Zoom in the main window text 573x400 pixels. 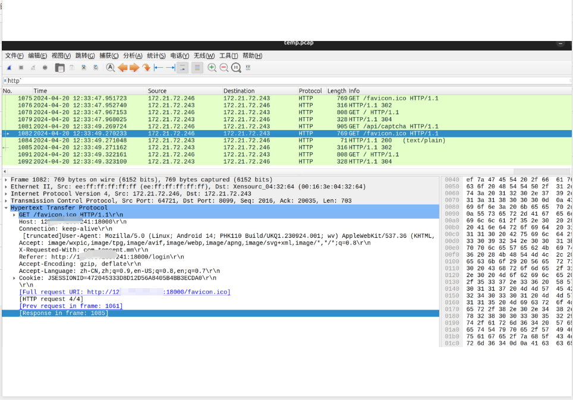click(212, 68)
